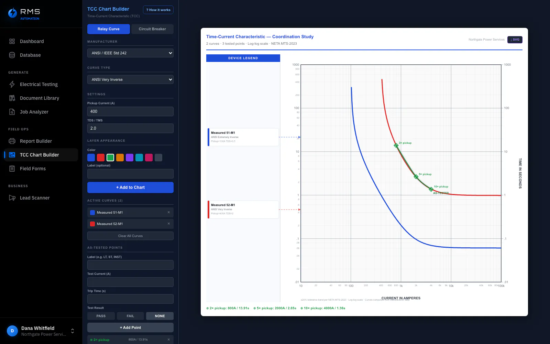Open Document Library
The height and width of the screenshot is (344, 550).
[x=41, y=98]
